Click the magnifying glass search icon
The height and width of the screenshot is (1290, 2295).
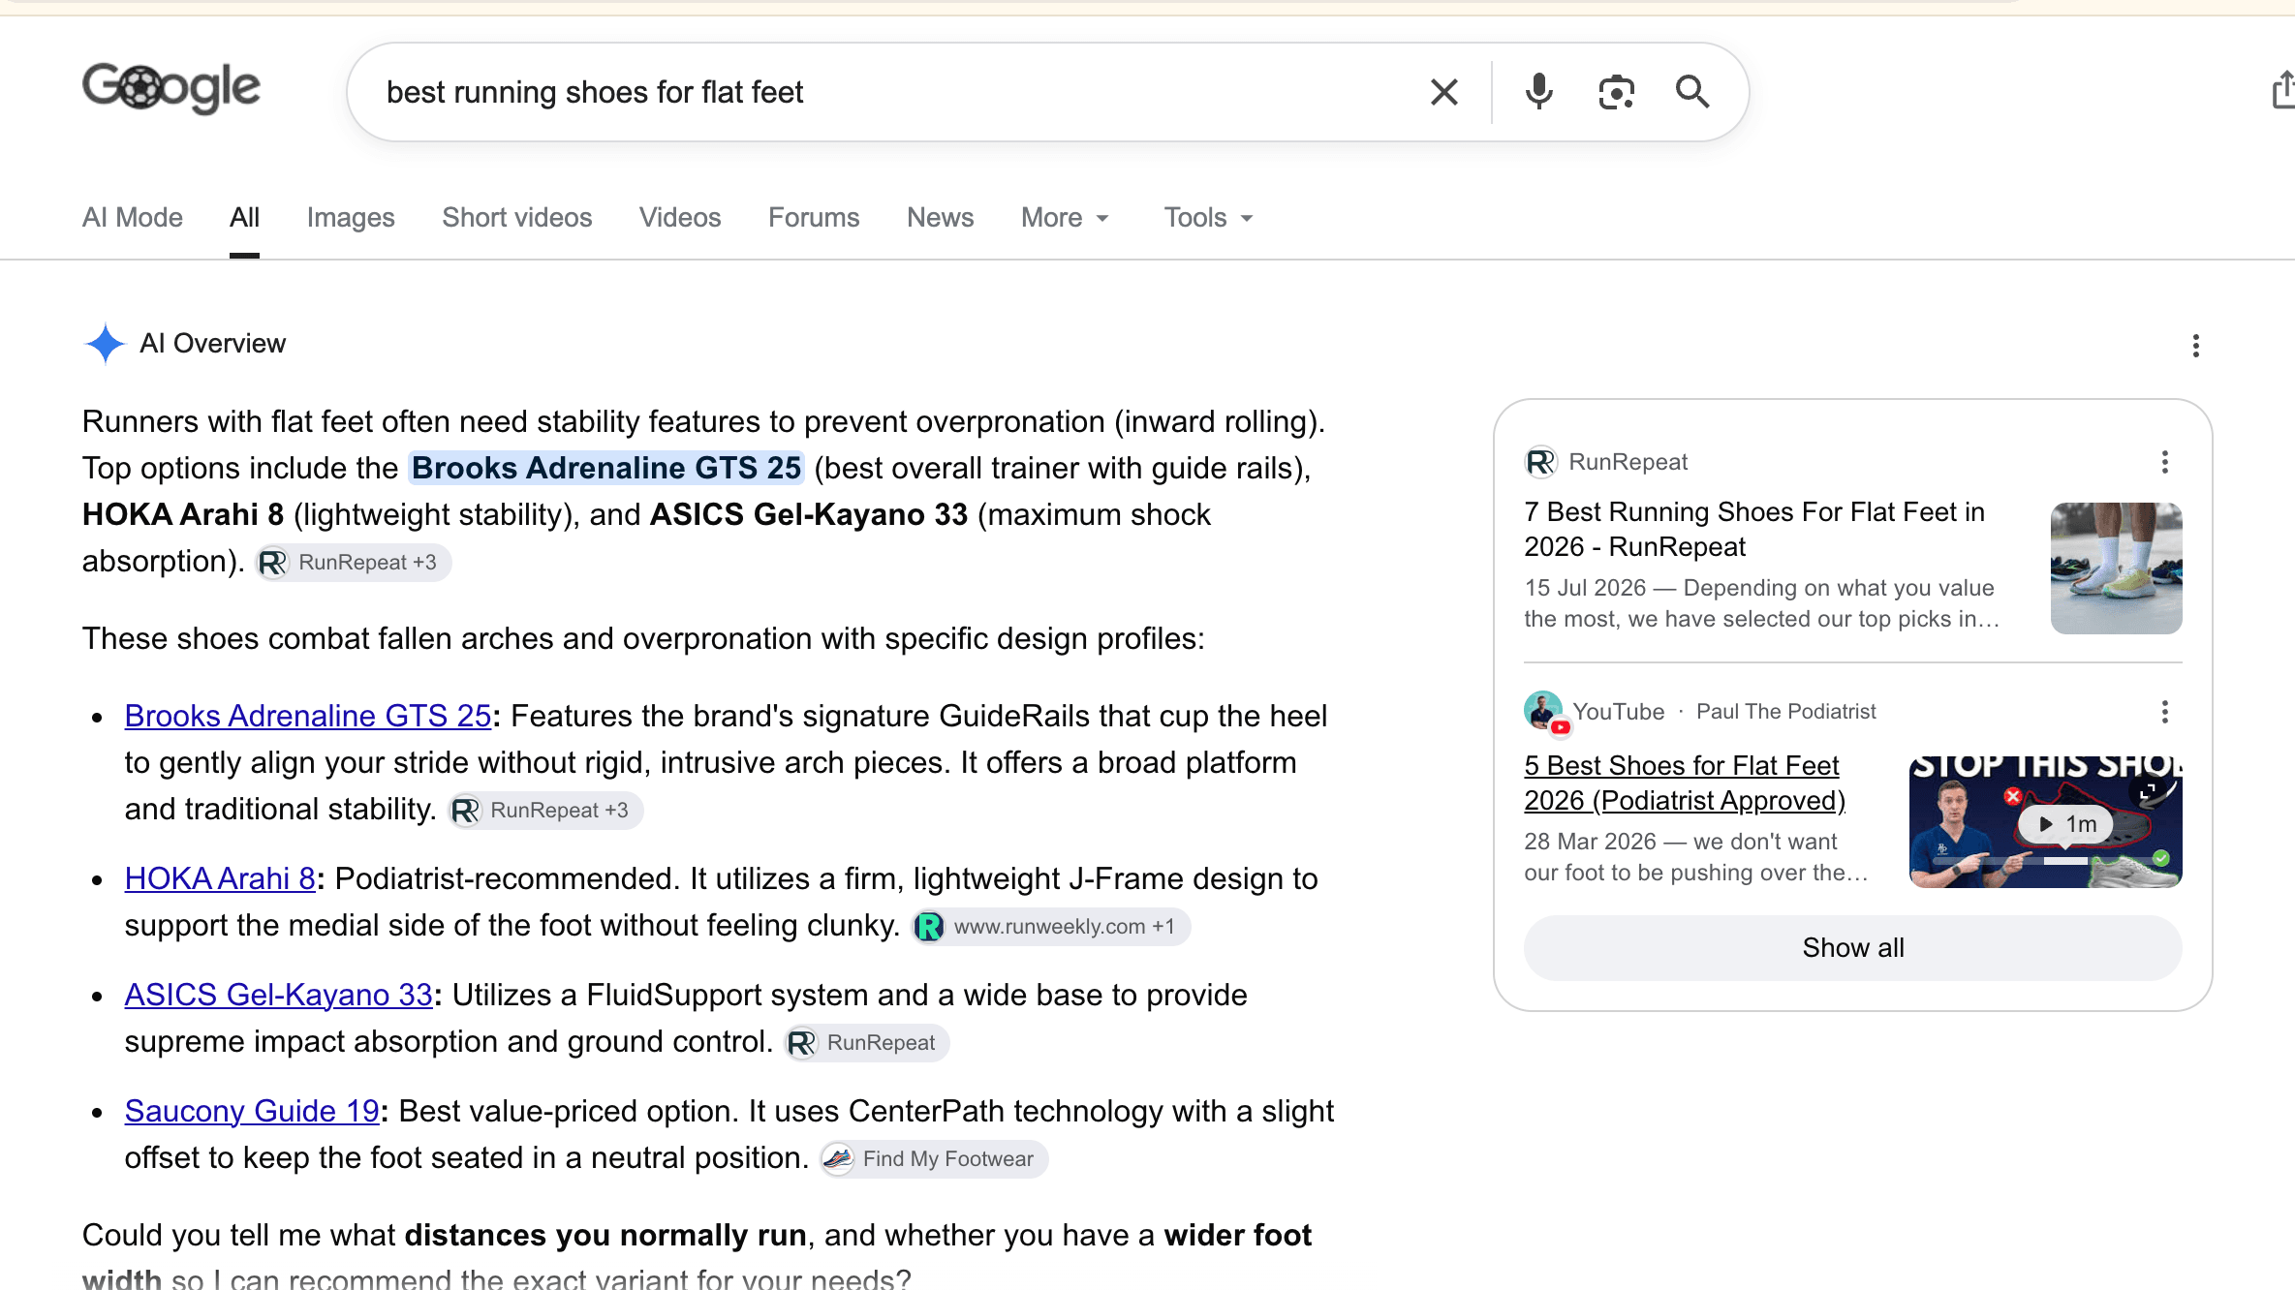click(1692, 92)
